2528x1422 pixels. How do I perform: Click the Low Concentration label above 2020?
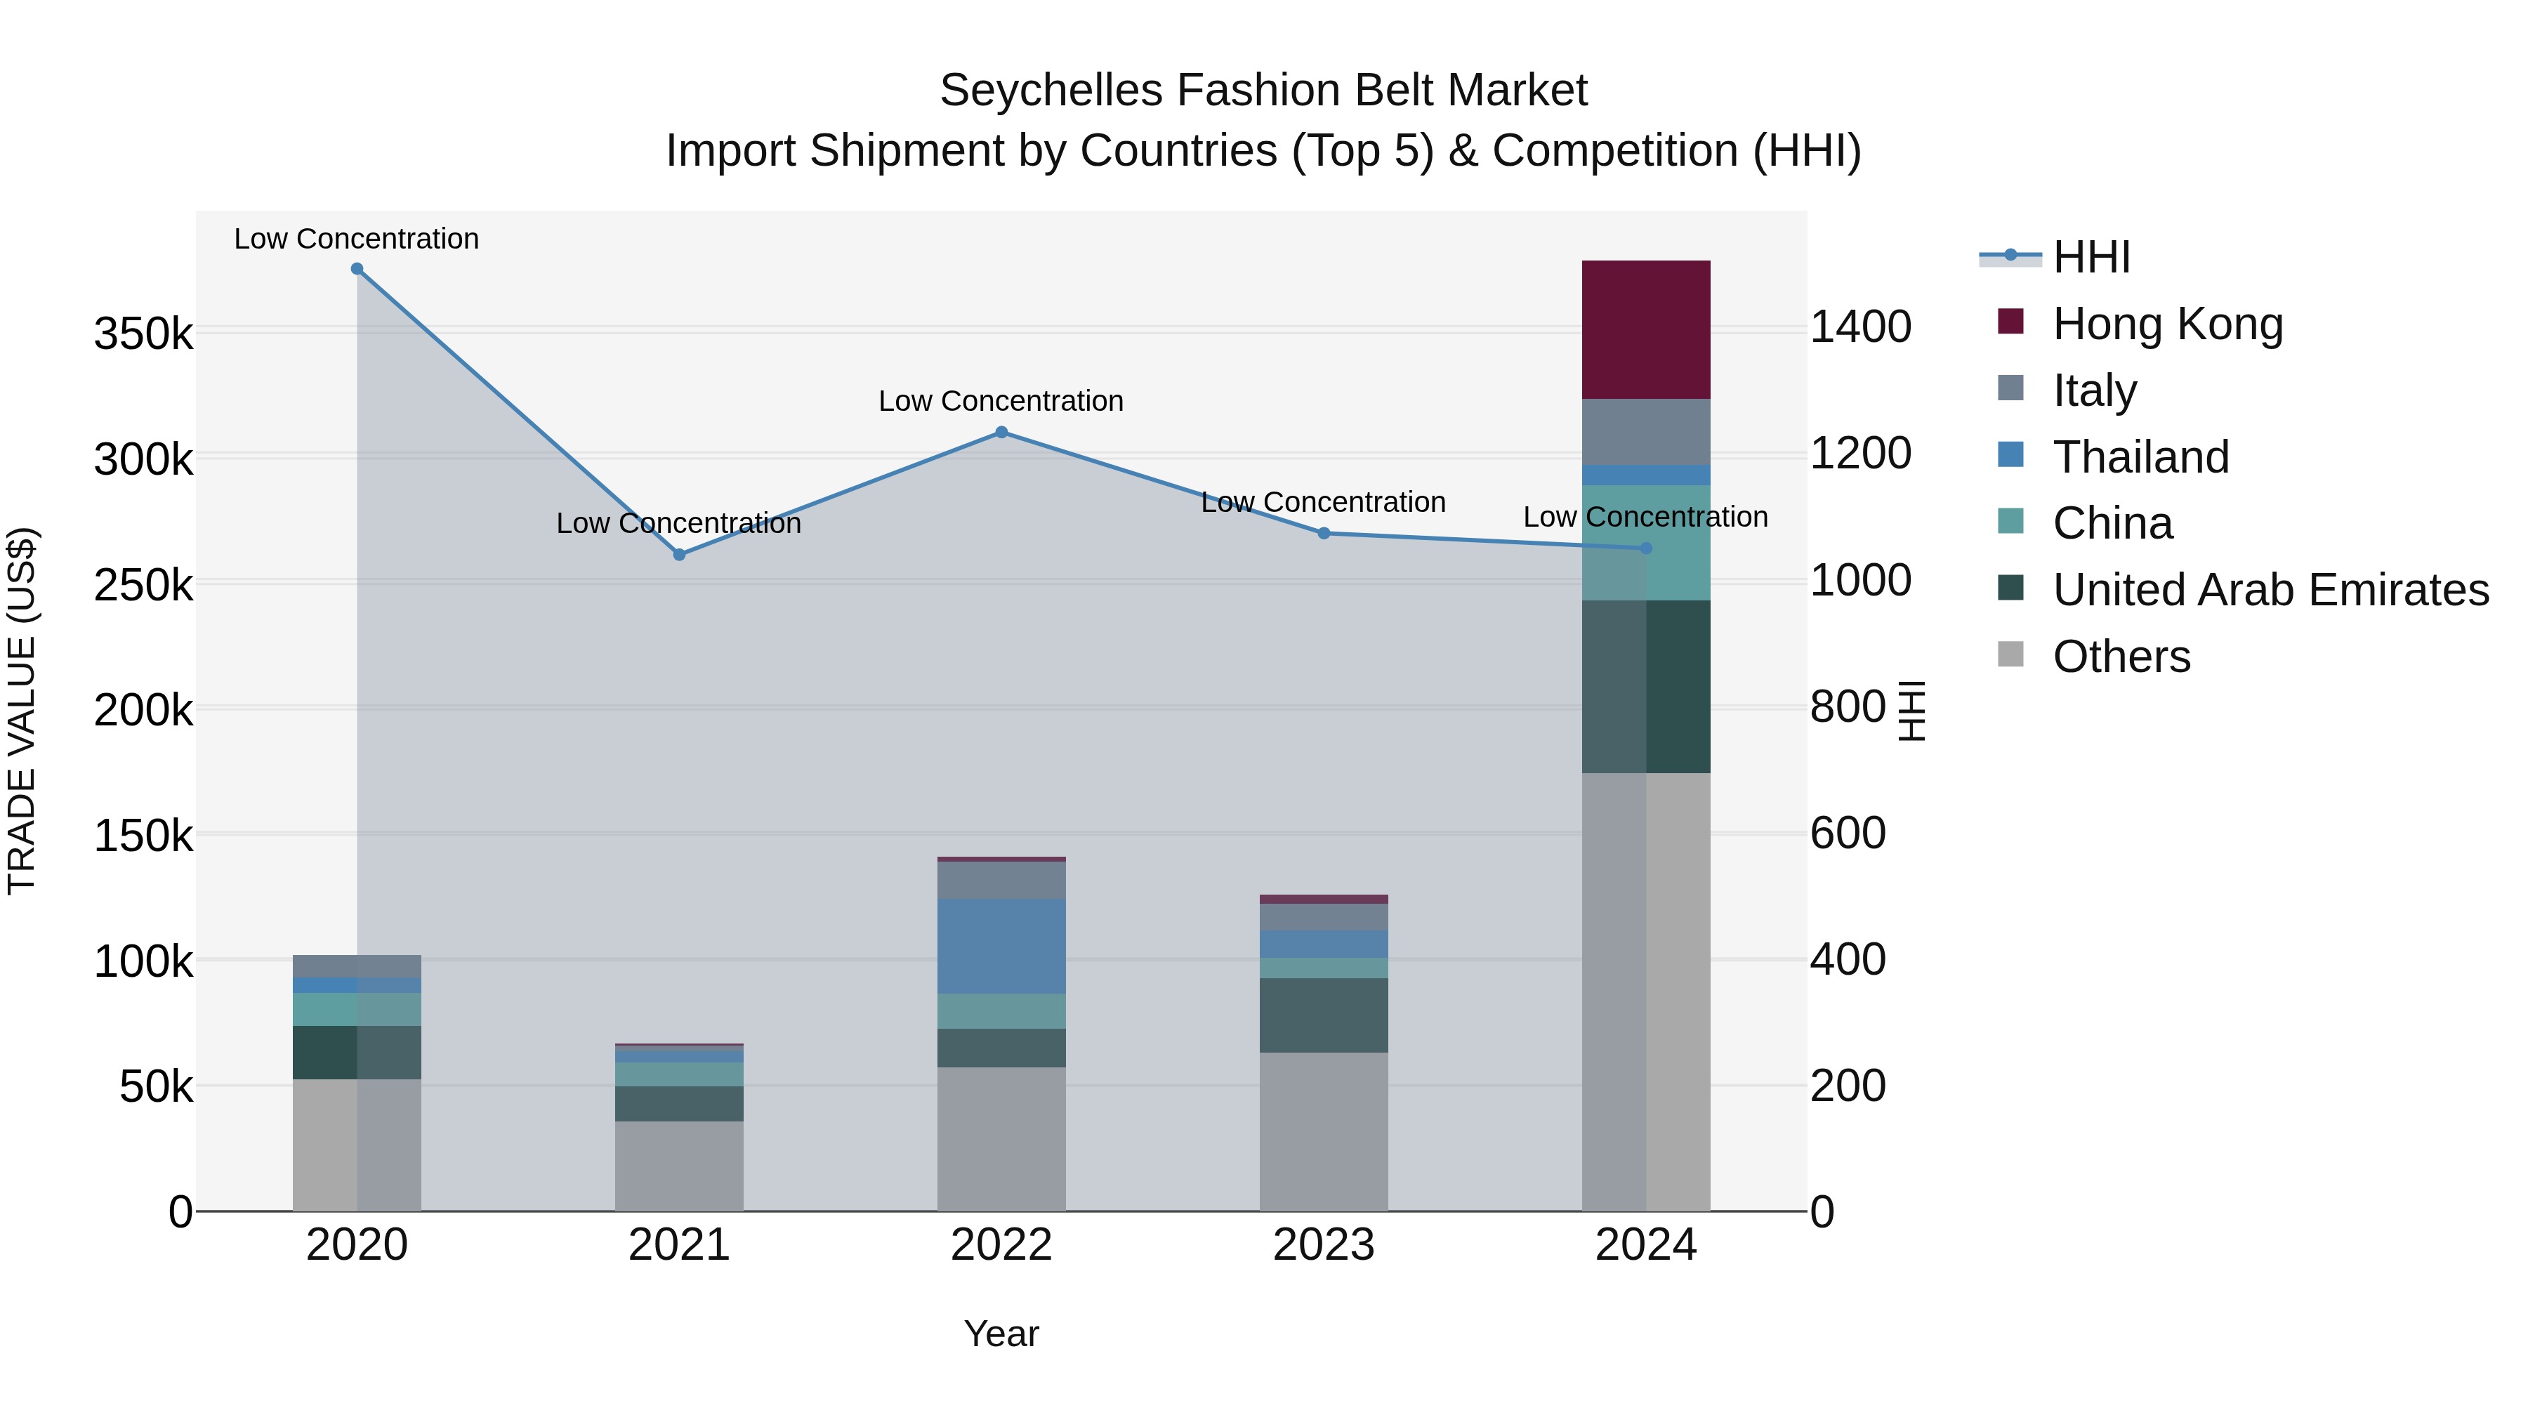click(356, 239)
